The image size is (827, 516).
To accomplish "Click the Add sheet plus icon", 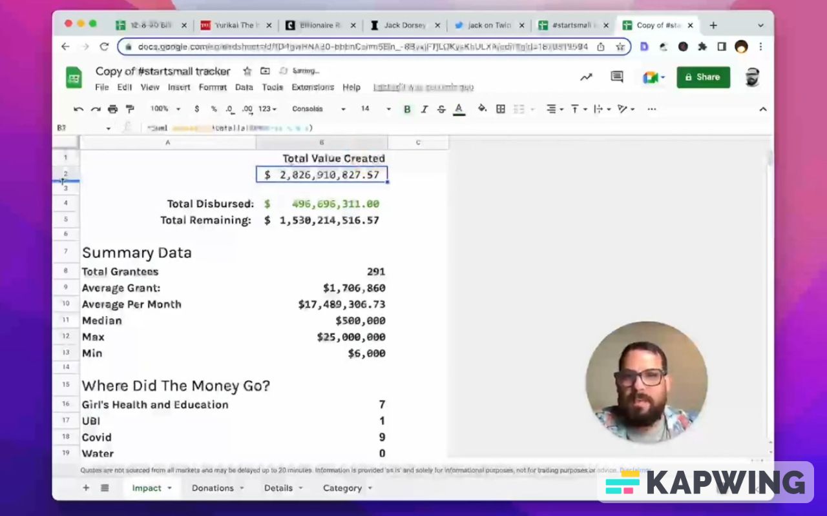I will click(x=86, y=488).
